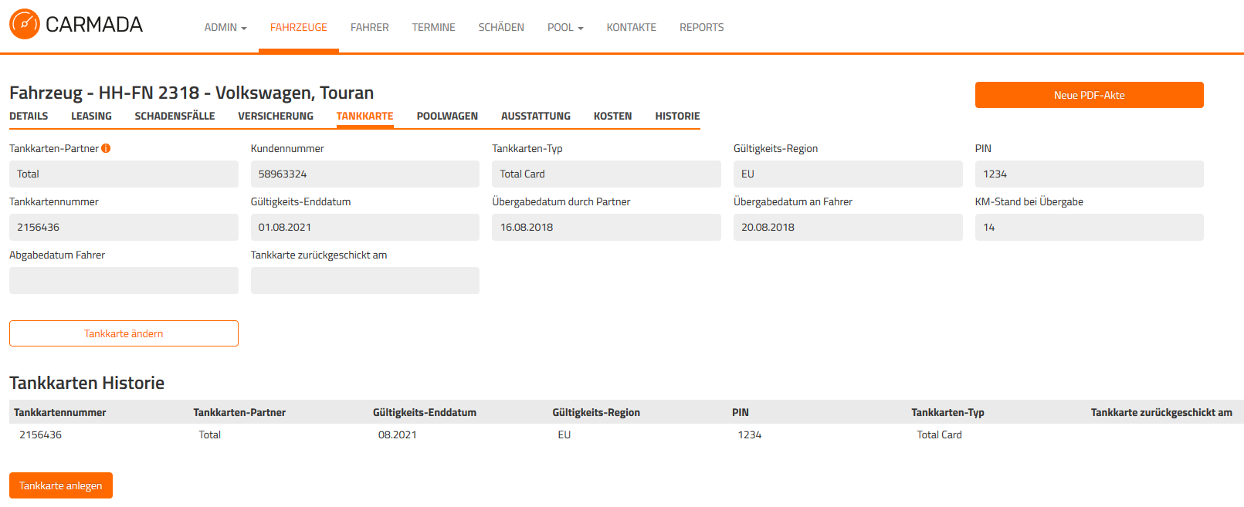Click the Gültigkeits-Enddatum field 01.08.2021
The width and height of the screenshot is (1244, 507).
[x=365, y=227]
